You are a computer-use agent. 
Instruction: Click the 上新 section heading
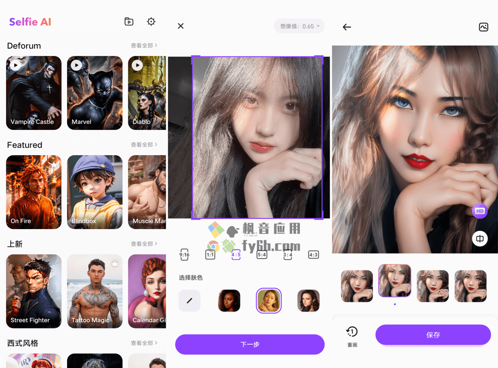coord(15,244)
